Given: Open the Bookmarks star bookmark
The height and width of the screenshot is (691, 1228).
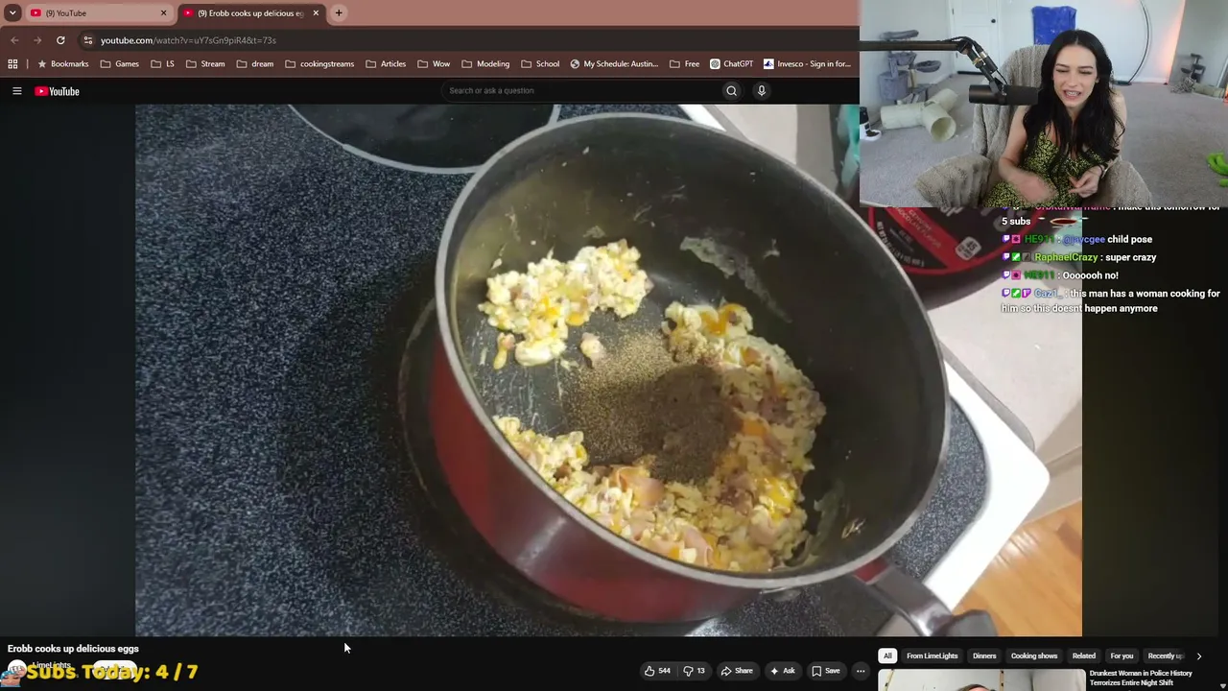Looking at the screenshot, I should (x=62, y=64).
